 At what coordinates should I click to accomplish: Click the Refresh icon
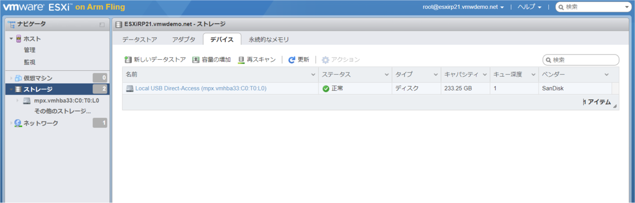[x=292, y=60]
